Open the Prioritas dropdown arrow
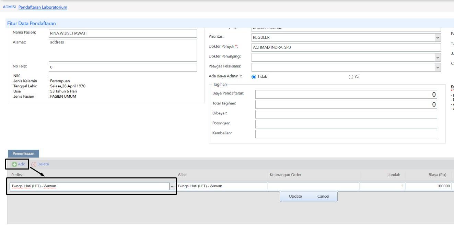454x225 pixels. click(x=437, y=37)
